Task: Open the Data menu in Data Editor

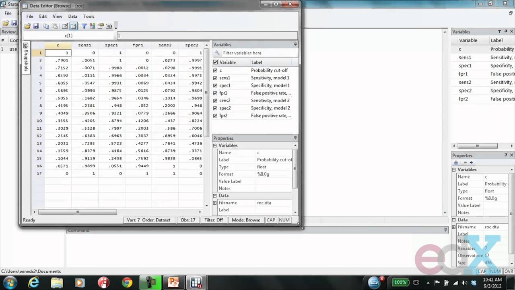Action: click(x=73, y=17)
